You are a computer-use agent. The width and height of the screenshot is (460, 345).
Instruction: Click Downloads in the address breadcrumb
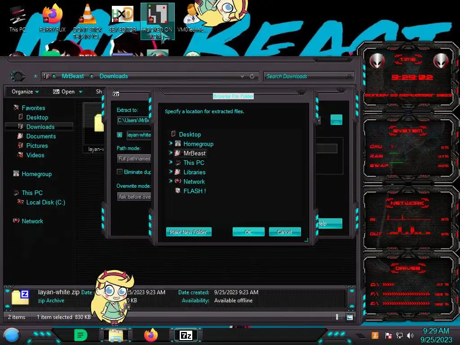114,76
